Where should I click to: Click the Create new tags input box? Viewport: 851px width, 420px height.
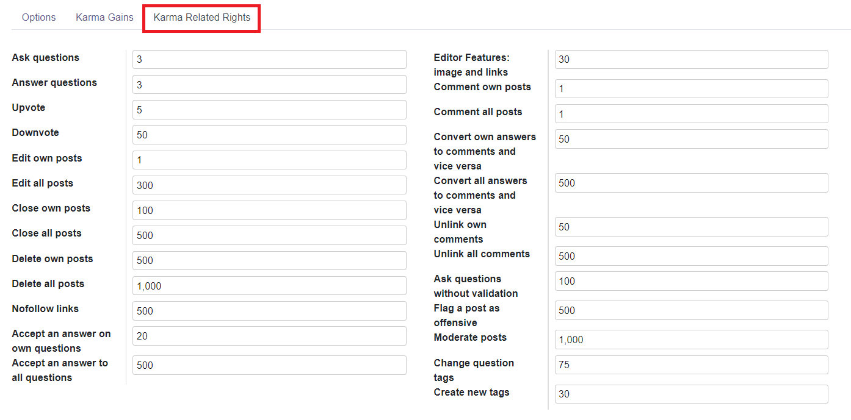pos(690,394)
